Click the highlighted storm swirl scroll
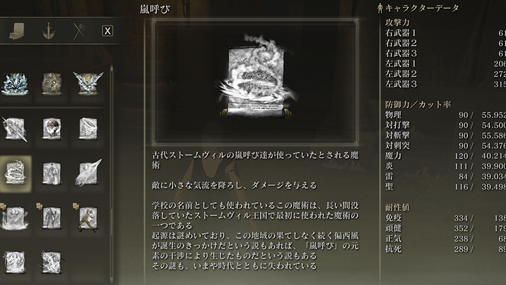 coord(15,174)
